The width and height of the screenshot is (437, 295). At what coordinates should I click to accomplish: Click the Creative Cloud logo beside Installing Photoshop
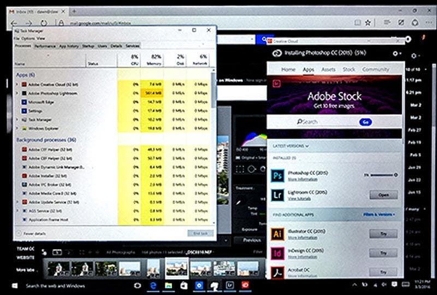click(x=277, y=53)
